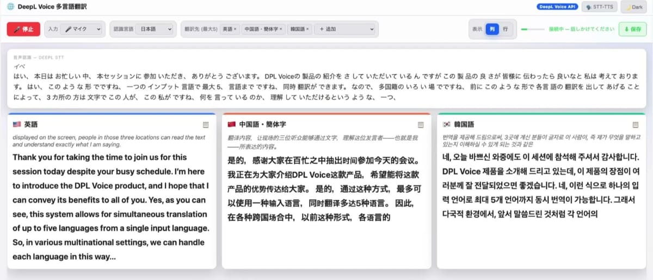This screenshot has height=280, width=653.
Task: Remove the 英語 target language chip
Action: [235, 29]
